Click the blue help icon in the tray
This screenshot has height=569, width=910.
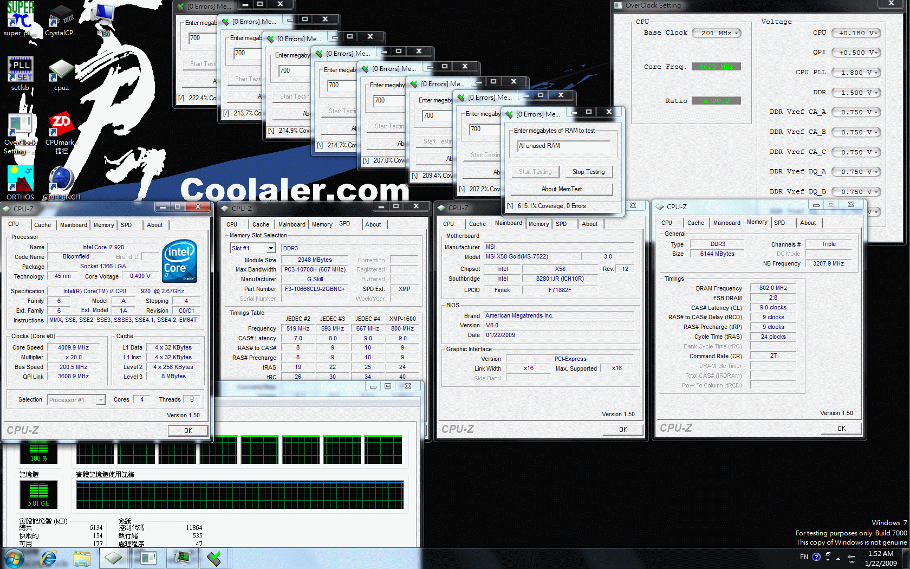(816, 557)
